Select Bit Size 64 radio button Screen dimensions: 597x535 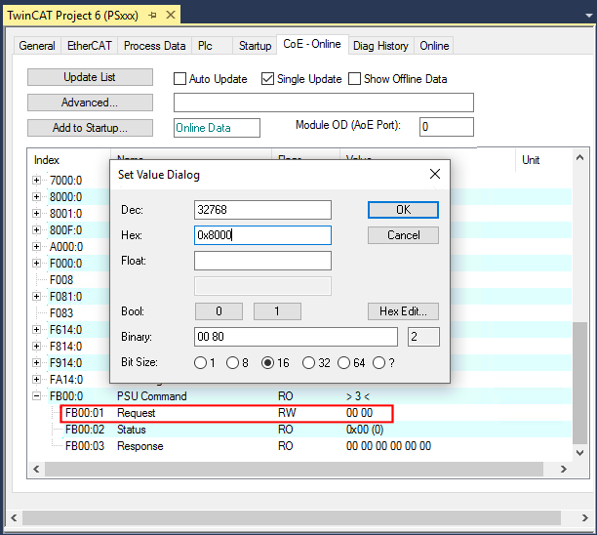(x=343, y=363)
